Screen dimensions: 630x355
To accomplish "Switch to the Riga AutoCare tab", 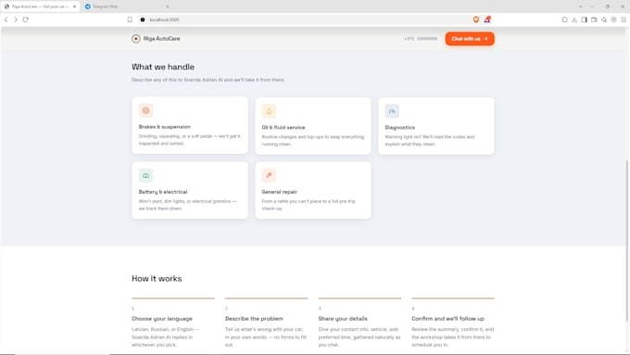I will pyautogui.click(x=39, y=6).
